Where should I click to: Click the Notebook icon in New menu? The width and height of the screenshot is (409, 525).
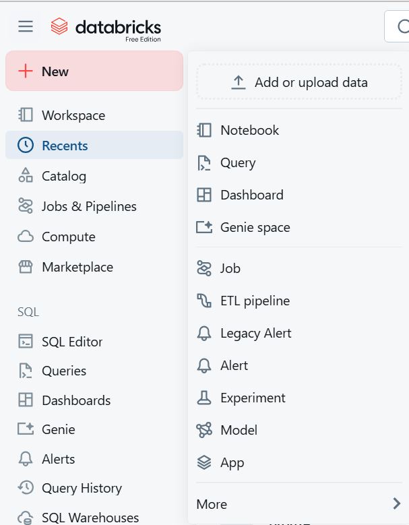204,130
